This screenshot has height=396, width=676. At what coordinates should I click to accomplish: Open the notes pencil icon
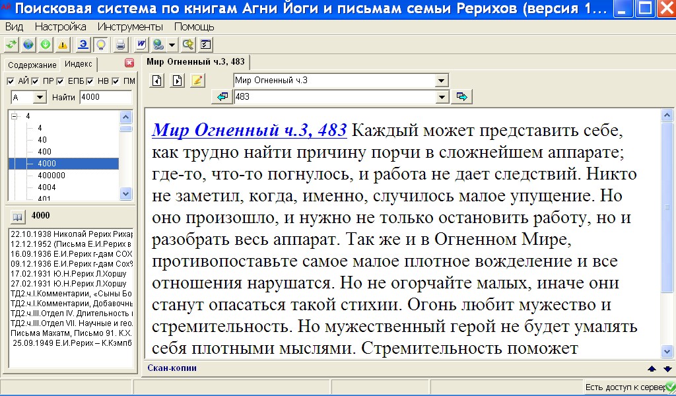click(197, 81)
